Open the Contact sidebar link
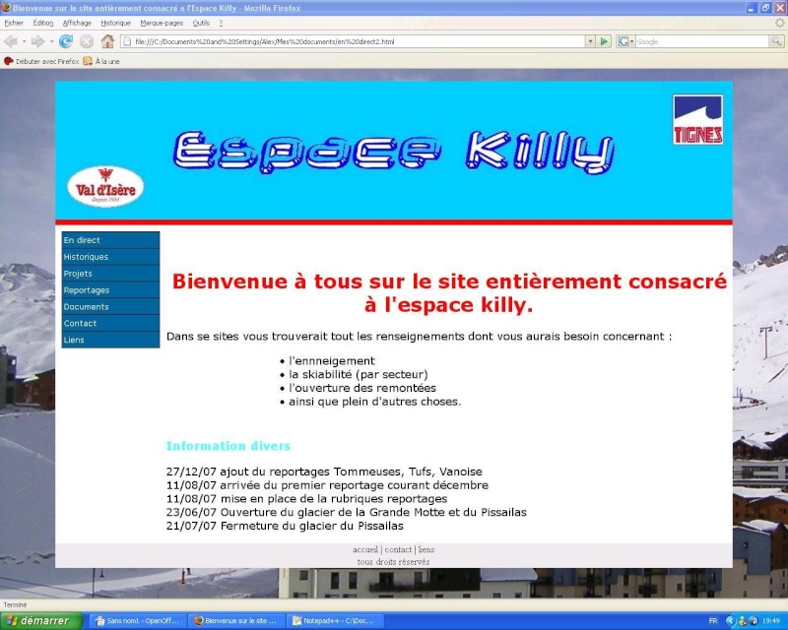This screenshot has width=788, height=630. 110,323
